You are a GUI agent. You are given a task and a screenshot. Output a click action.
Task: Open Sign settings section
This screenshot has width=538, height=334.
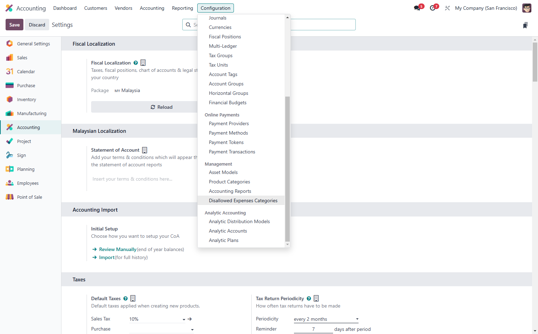(x=30, y=155)
